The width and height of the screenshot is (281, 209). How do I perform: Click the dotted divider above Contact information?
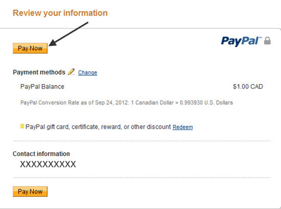pyautogui.click(x=142, y=141)
